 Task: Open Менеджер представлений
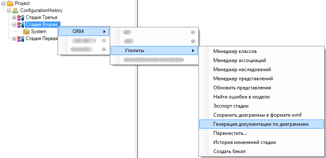261,79
